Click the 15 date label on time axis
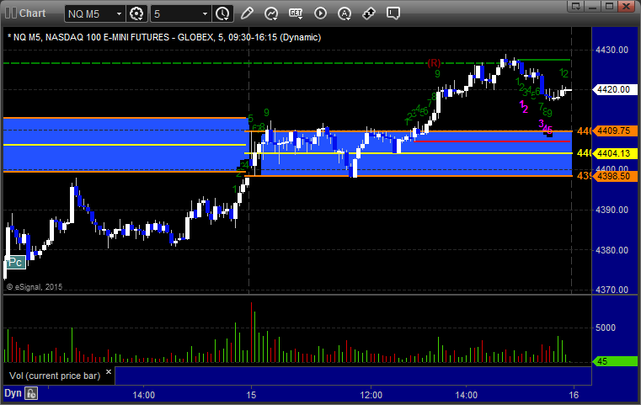Image resolution: width=641 pixels, height=405 pixels. 251,395
